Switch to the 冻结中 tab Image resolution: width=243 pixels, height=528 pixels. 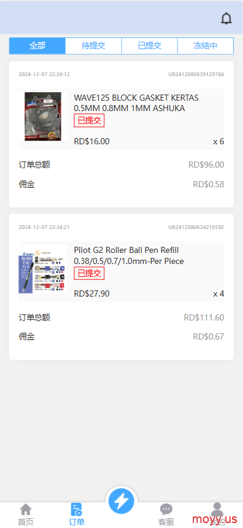(206, 46)
